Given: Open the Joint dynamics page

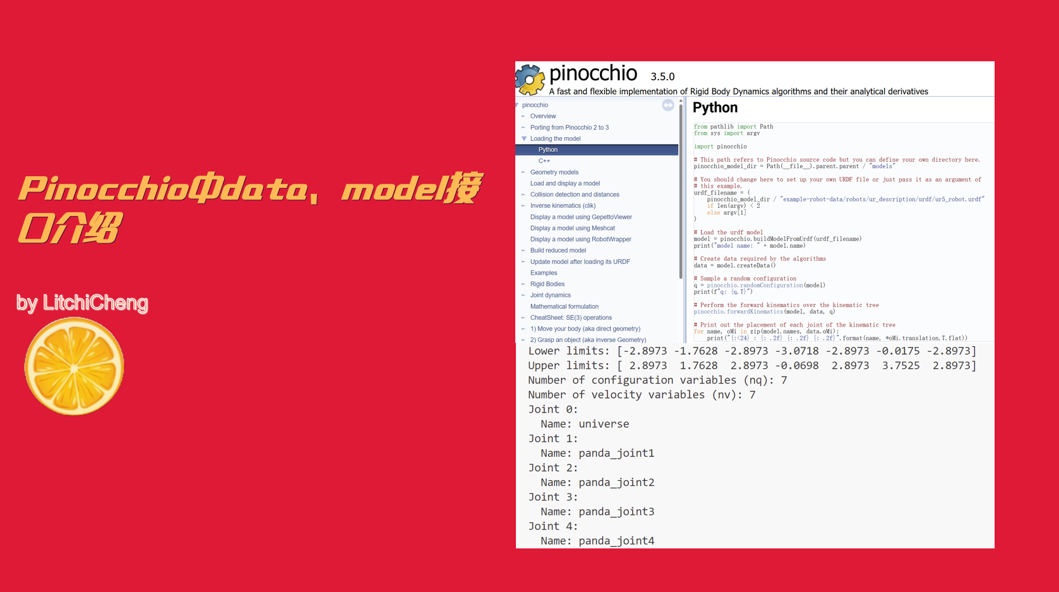Looking at the screenshot, I should pyautogui.click(x=551, y=295).
